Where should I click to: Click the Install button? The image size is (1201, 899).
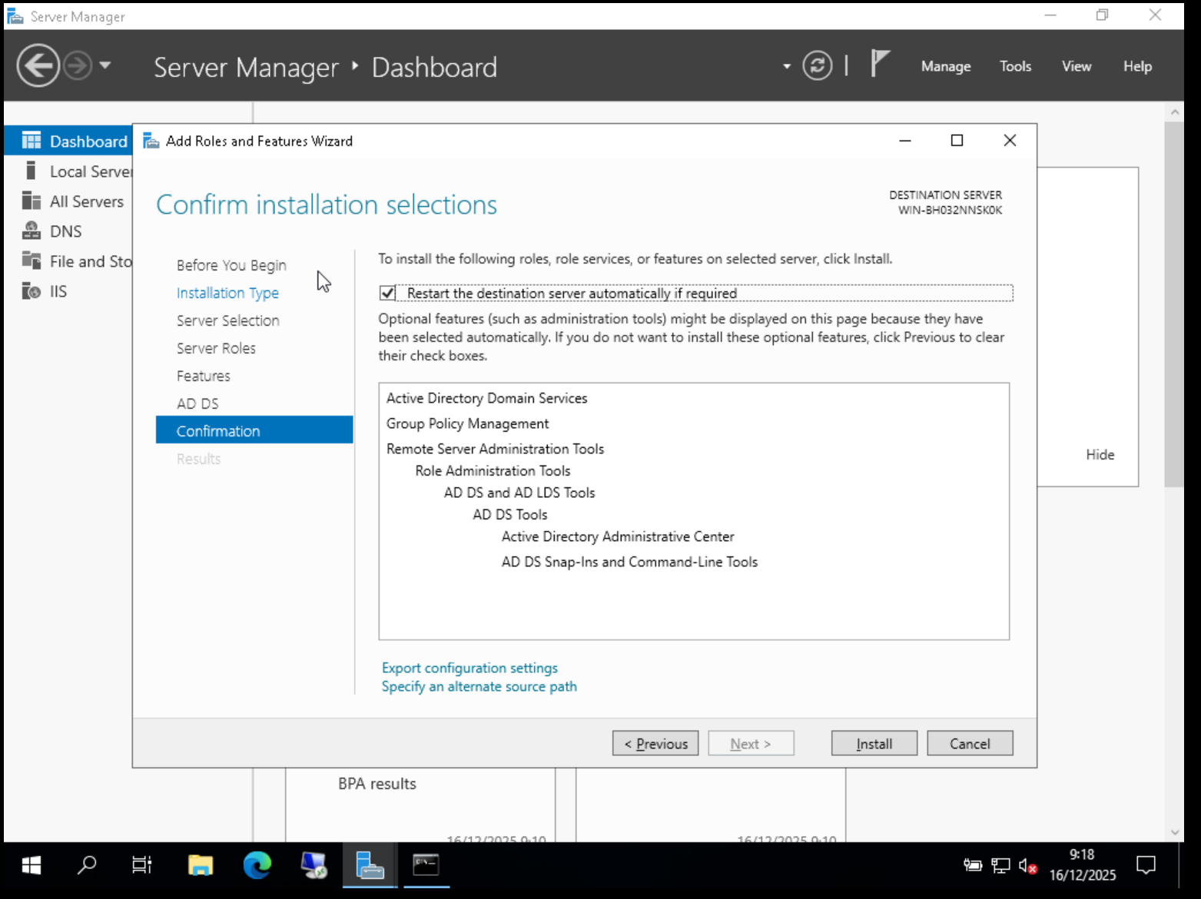point(874,743)
